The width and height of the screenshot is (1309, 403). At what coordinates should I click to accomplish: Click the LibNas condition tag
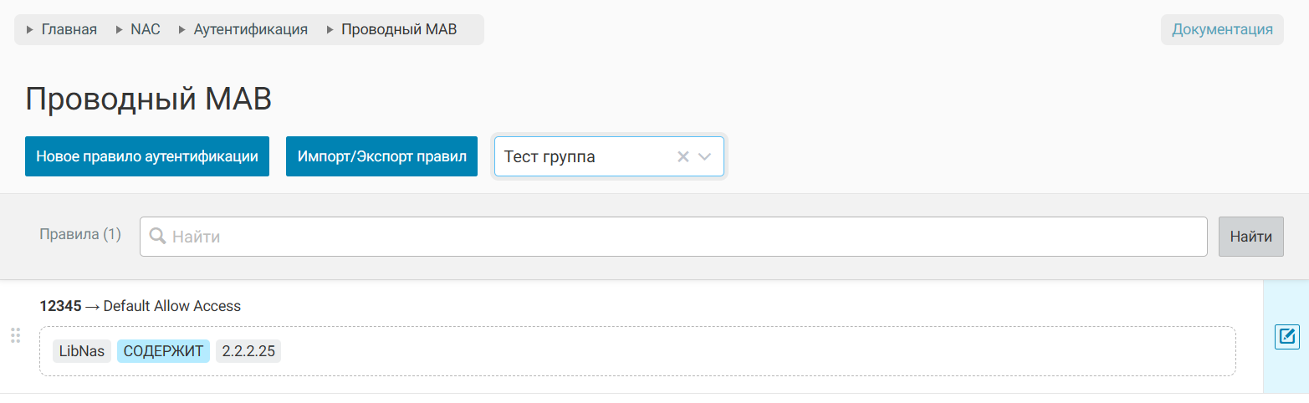(82, 351)
